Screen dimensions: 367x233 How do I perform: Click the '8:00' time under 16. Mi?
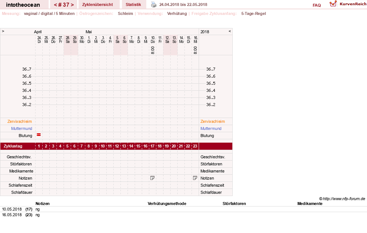pos(195,50)
